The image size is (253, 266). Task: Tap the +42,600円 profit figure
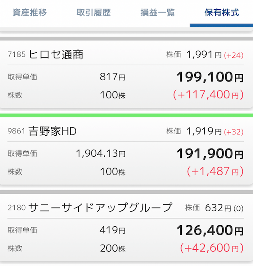(x=212, y=248)
